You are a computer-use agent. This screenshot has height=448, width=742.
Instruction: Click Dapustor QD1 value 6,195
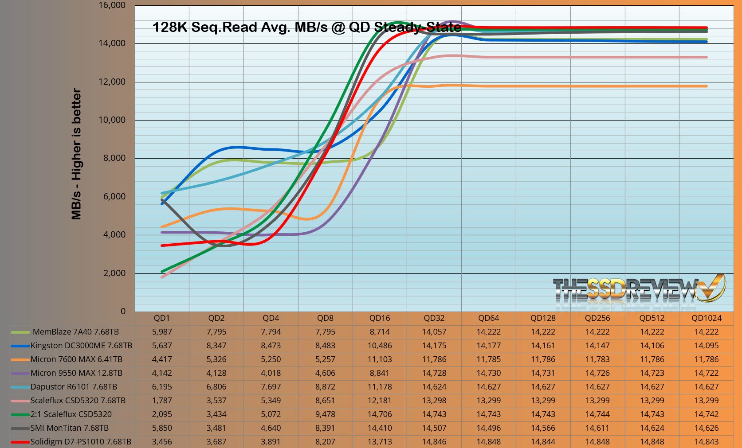(x=162, y=387)
